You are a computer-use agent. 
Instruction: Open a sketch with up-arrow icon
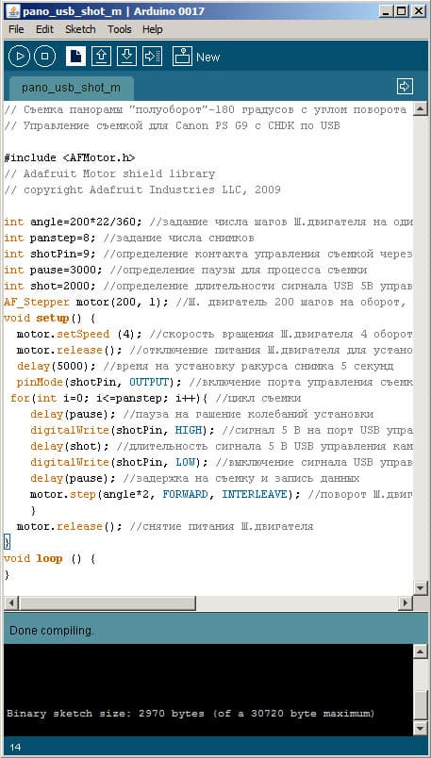click(101, 57)
